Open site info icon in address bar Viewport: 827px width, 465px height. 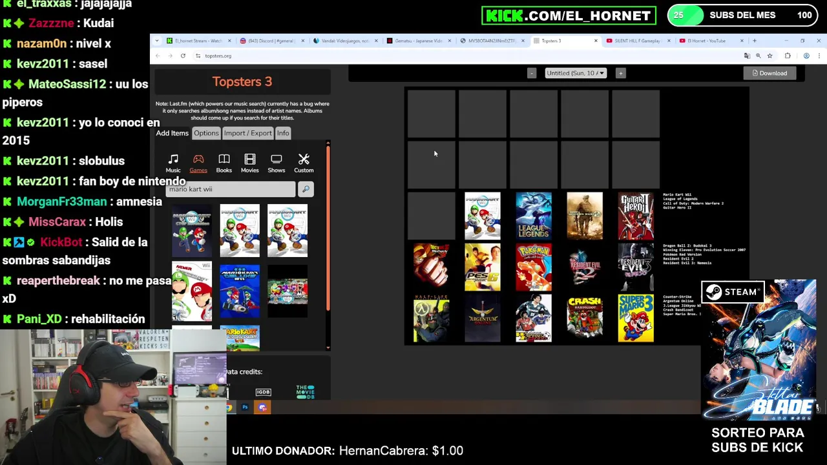tap(198, 56)
